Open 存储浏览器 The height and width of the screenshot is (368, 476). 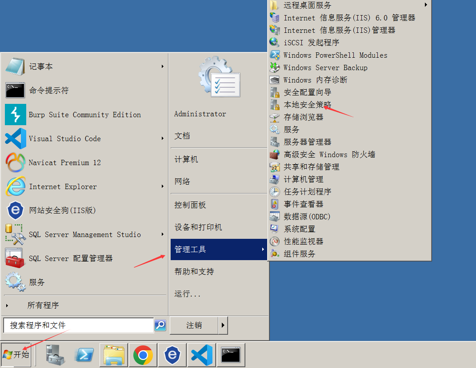tap(349, 117)
